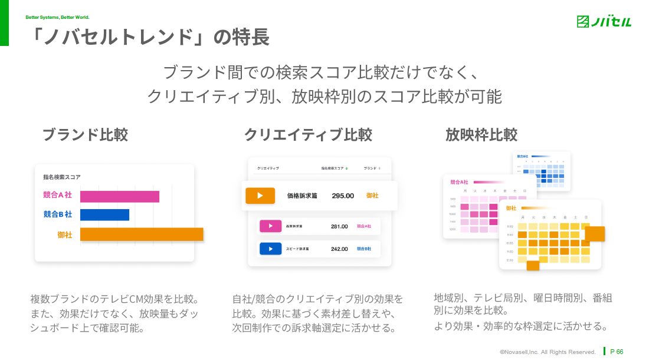Click the ノバセル logo icon

tap(583, 21)
